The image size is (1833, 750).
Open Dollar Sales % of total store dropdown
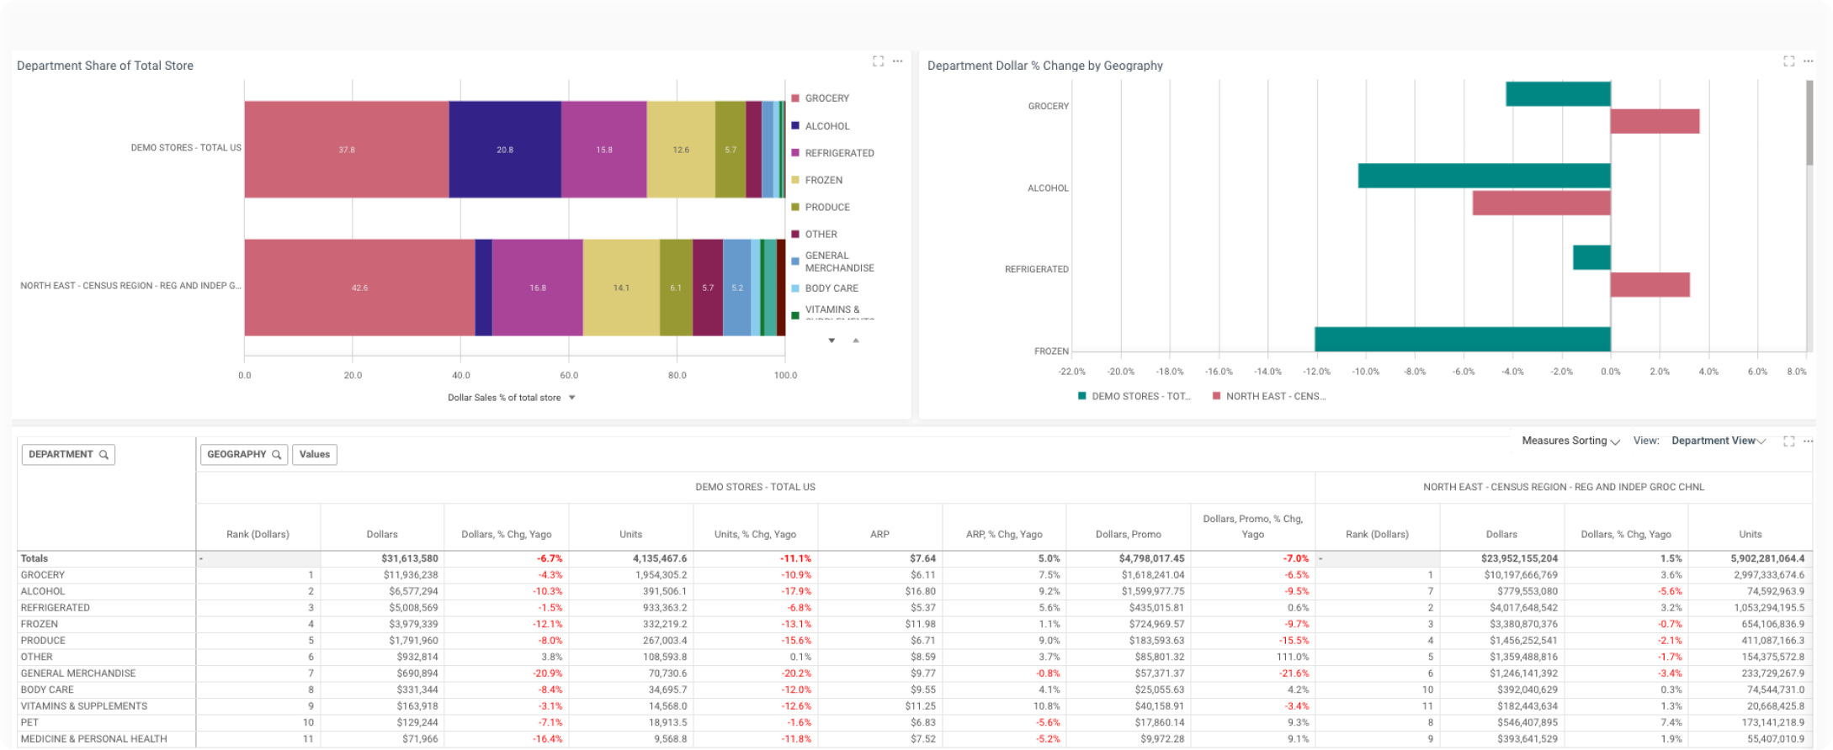click(572, 398)
